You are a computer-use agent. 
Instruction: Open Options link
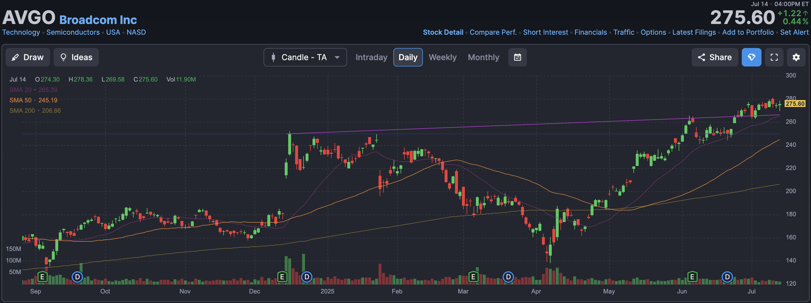point(653,32)
